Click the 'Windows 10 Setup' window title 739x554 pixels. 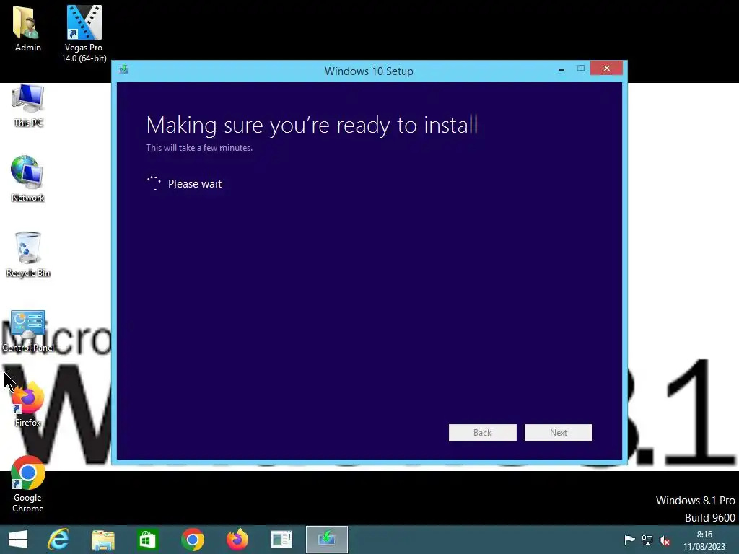pos(369,71)
